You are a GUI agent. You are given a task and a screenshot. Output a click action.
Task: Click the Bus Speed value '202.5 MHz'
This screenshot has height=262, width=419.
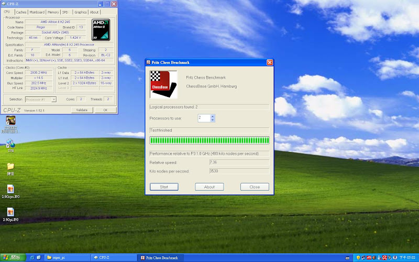[39, 83]
